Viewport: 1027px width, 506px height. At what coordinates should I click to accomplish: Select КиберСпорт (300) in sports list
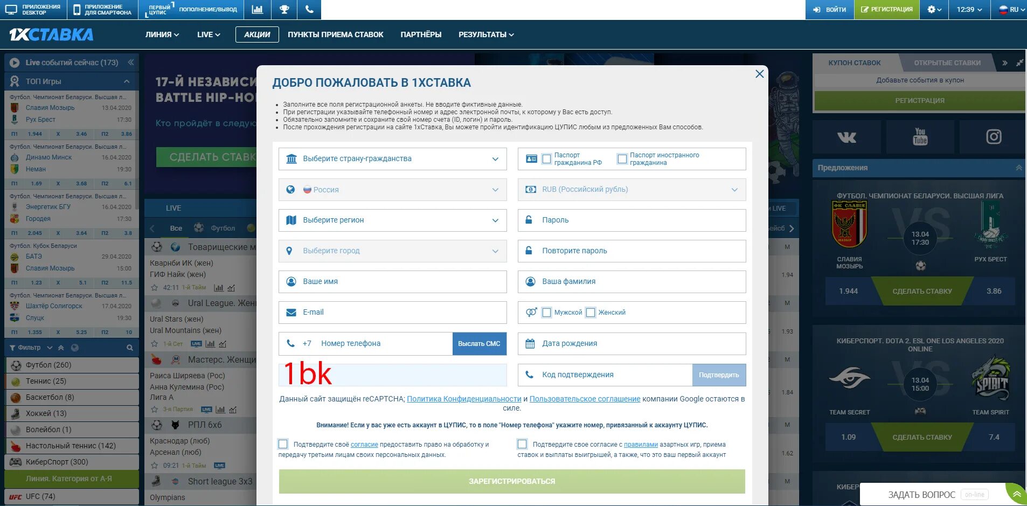coord(72,462)
